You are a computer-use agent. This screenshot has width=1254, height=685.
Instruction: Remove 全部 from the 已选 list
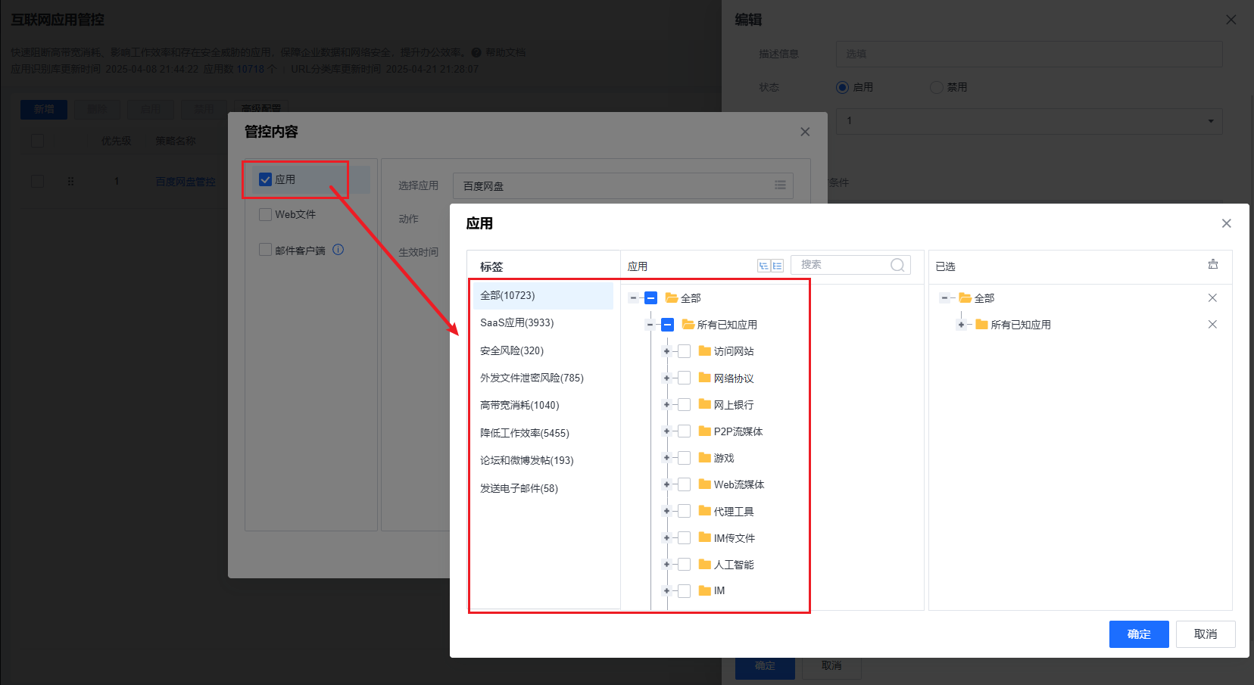point(1212,298)
